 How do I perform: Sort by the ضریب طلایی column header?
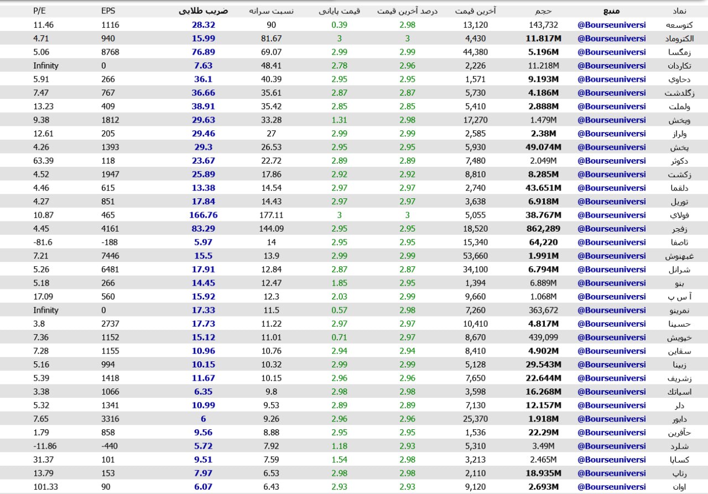click(196, 10)
